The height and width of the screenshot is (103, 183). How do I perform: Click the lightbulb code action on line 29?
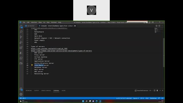click(x=32, y=65)
